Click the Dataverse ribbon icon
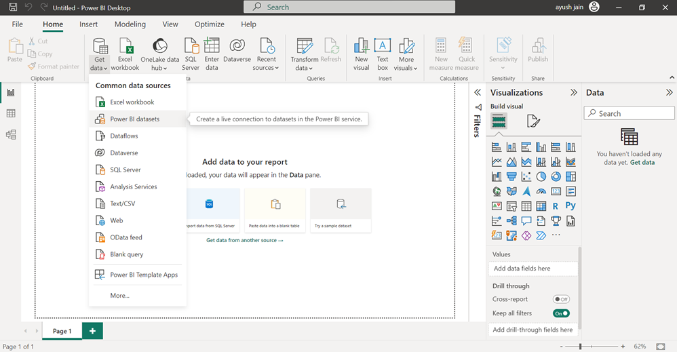The width and height of the screenshot is (677, 352). pos(237,50)
